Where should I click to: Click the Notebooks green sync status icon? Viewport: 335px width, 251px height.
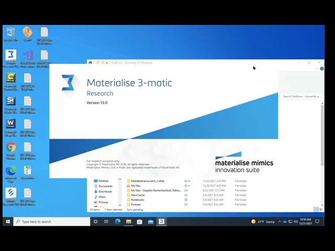[186, 200]
